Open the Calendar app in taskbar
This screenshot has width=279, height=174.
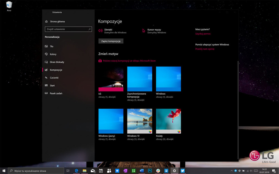[101, 171]
